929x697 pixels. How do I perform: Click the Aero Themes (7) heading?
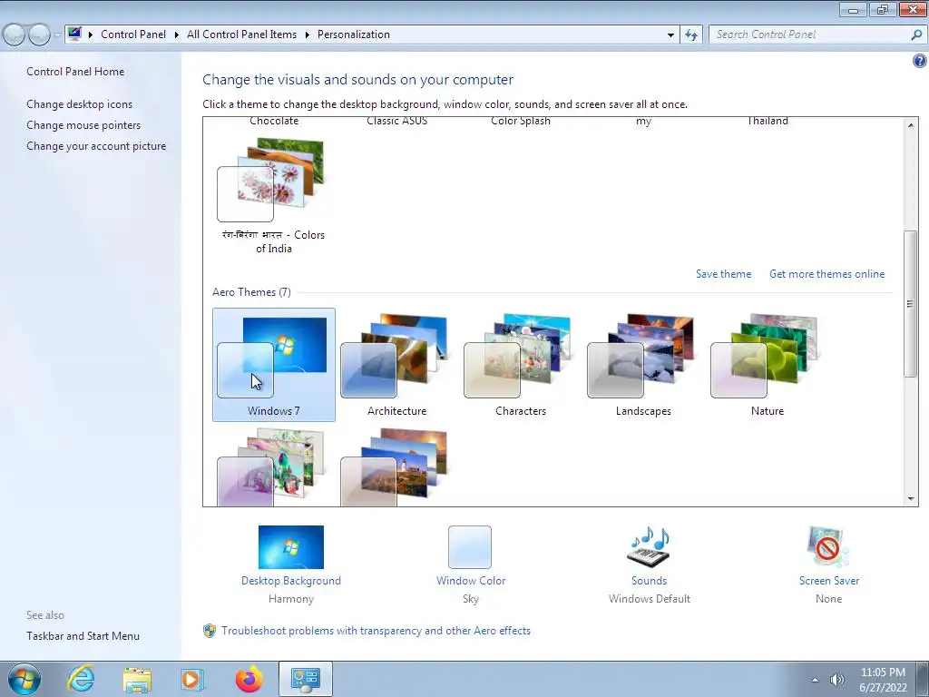click(x=252, y=292)
